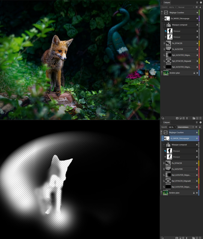Click blue operation icon of first Masque, lower panel
The width and height of the screenshot is (203, 239).
(x=165, y=151)
